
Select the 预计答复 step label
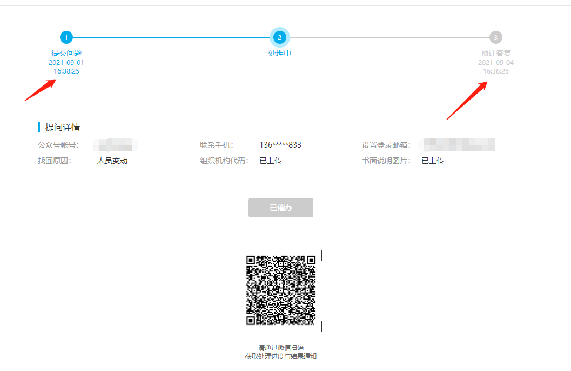(x=495, y=53)
